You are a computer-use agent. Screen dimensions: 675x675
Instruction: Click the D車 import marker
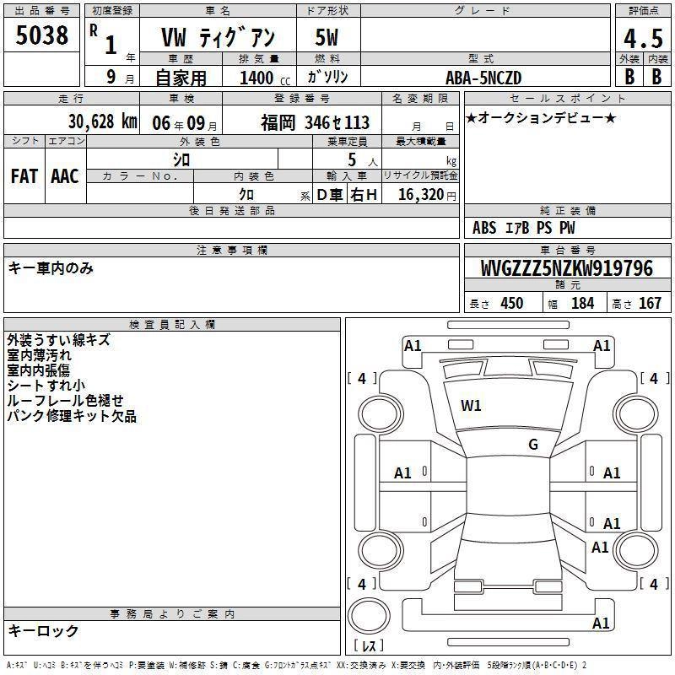coord(329,195)
